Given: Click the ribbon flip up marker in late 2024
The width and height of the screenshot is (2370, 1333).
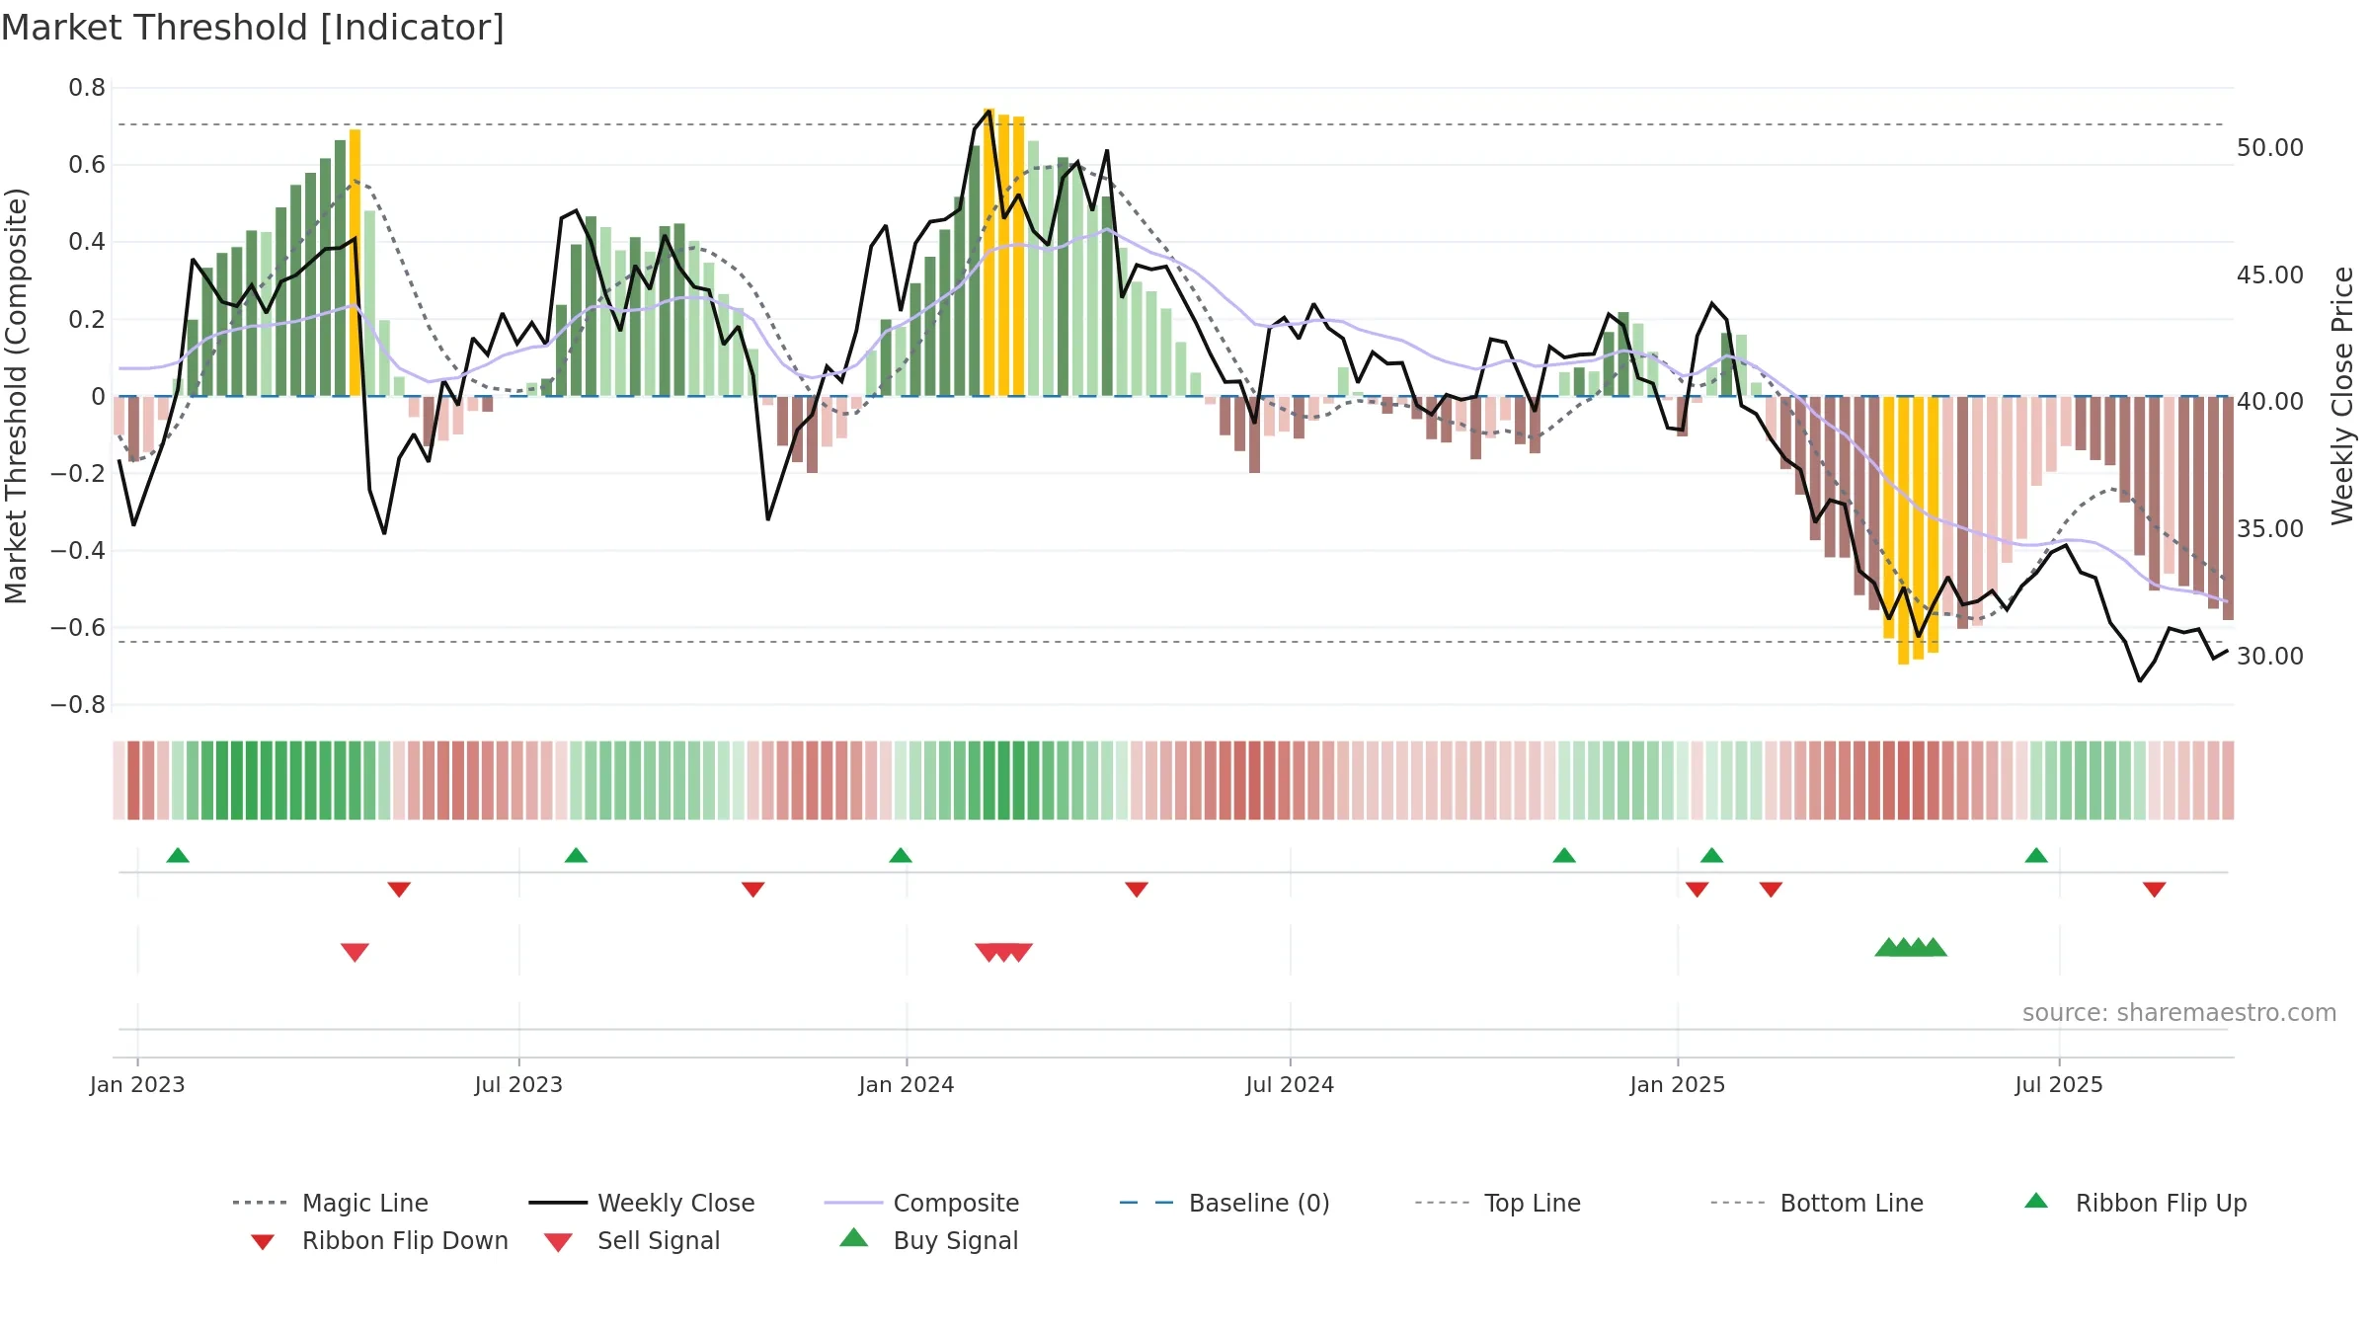Looking at the screenshot, I should point(1564,855).
